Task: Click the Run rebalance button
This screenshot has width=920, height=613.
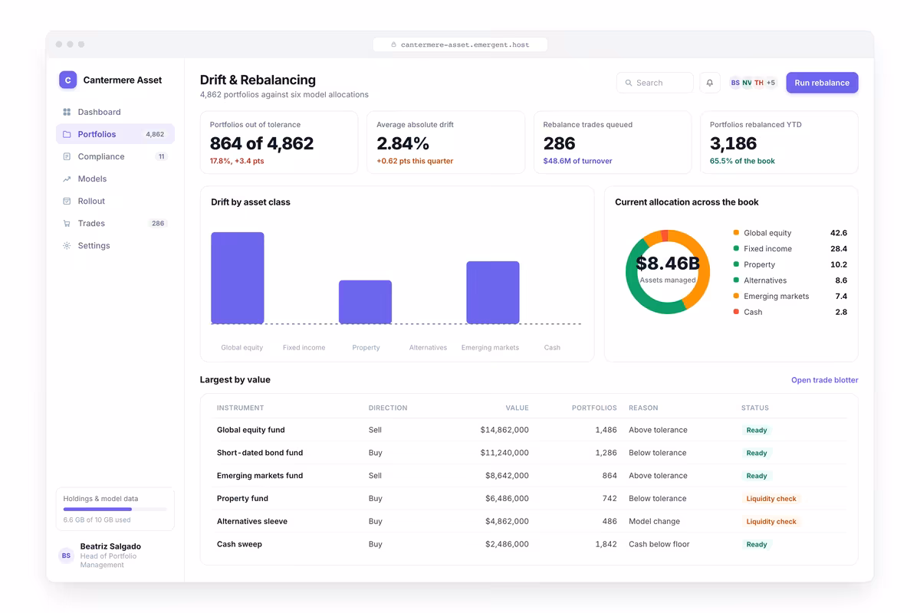Action: click(x=822, y=83)
